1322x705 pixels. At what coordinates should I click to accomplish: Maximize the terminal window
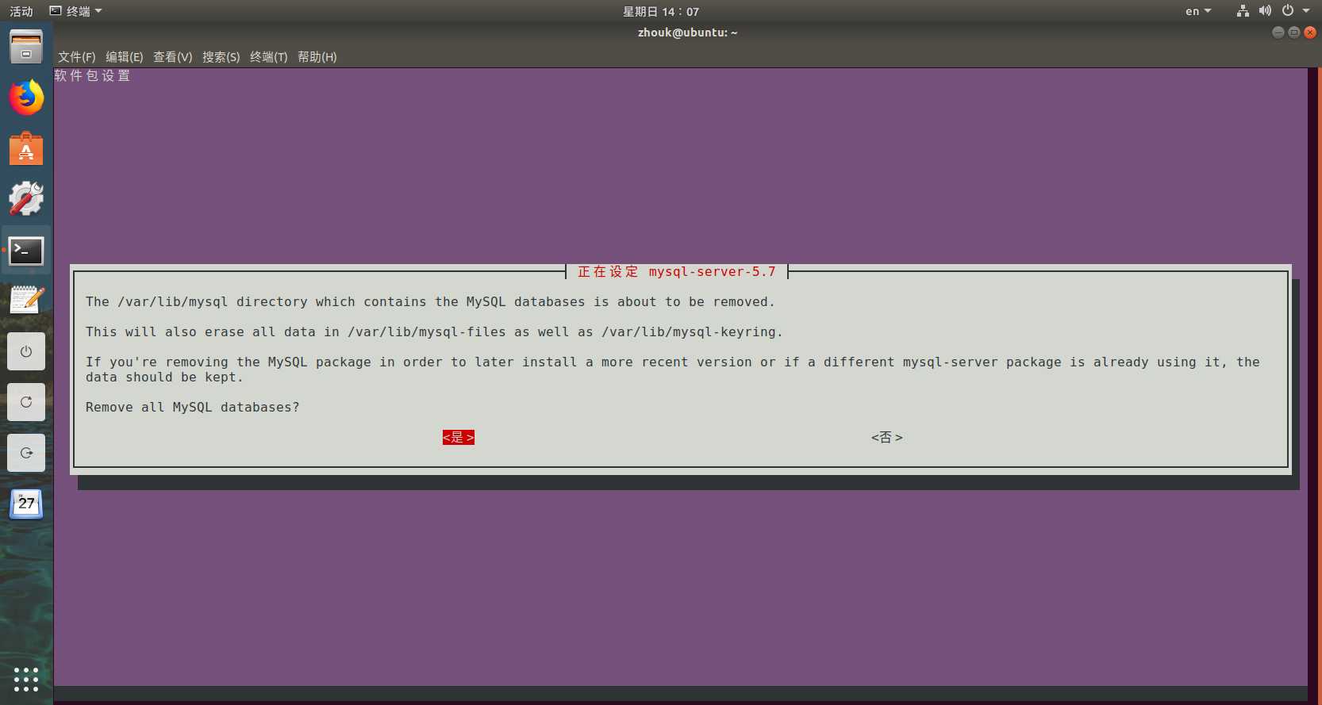1293,33
